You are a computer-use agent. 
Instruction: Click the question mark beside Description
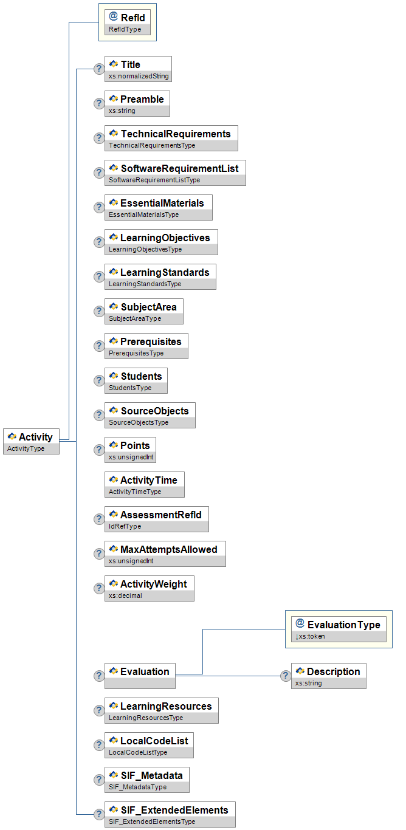[285, 676]
